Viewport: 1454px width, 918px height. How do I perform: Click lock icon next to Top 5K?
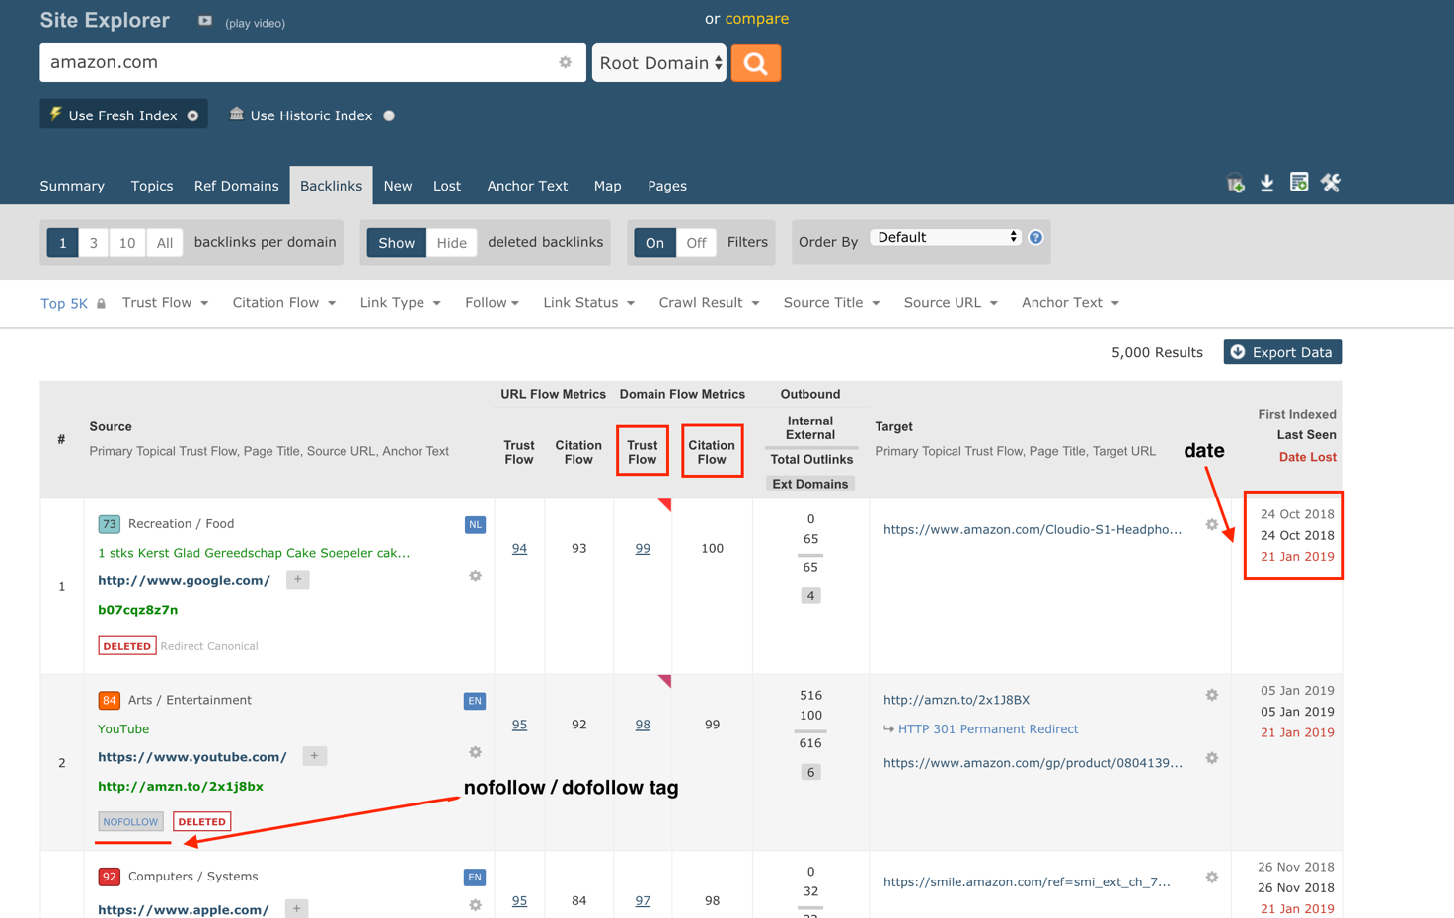[x=101, y=304]
